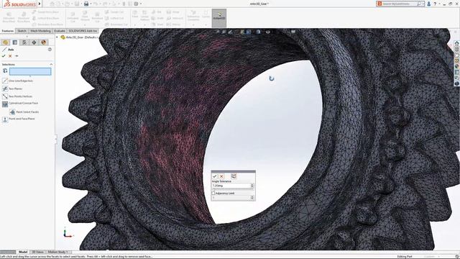This screenshot has width=460, height=259.
Task: Click the greyed Extruded Cut ribbon button
Action: pyautogui.click(x=73, y=17)
